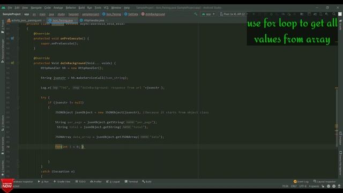Open the Code menu
Screen dimensions: 343x193
point(48,8)
